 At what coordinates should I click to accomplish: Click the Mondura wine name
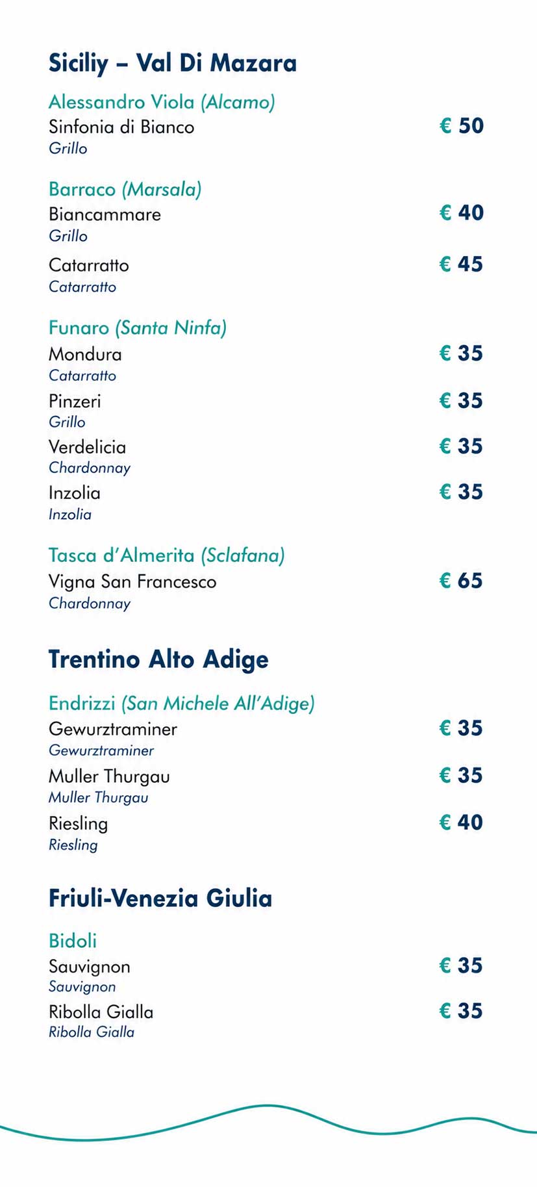click(x=85, y=354)
